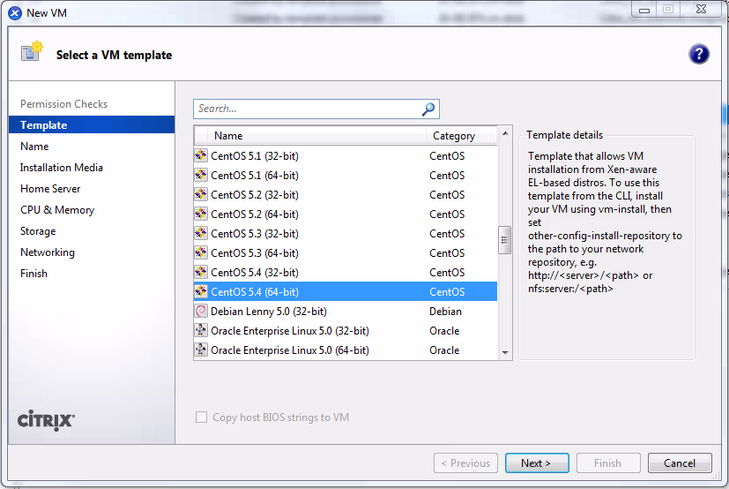Viewport: 729px width, 489px height.
Task: Click the CentOS 5.1 (32-bit) template icon
Action: tap(201, 156)
